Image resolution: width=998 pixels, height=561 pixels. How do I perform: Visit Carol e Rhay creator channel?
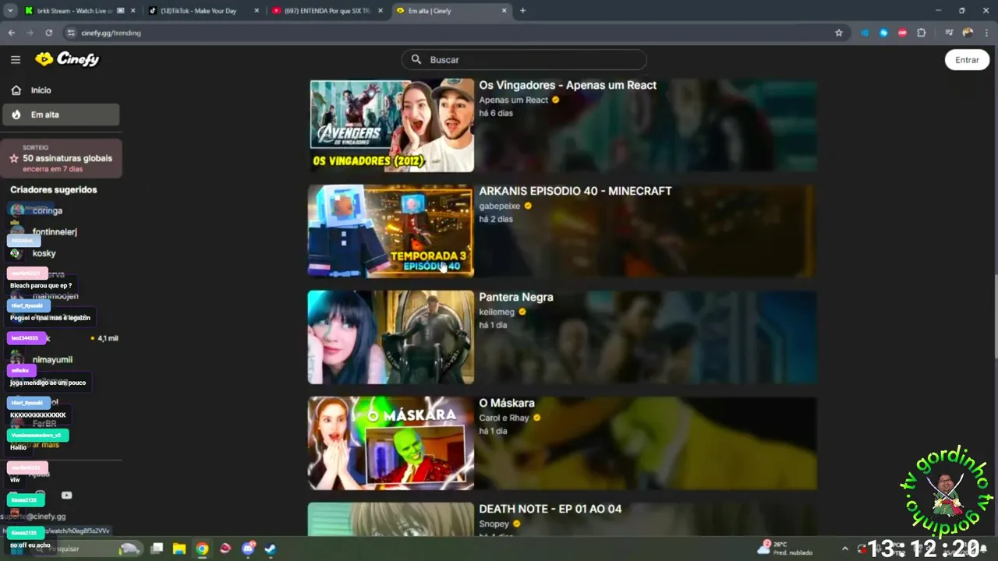(504, 418)
